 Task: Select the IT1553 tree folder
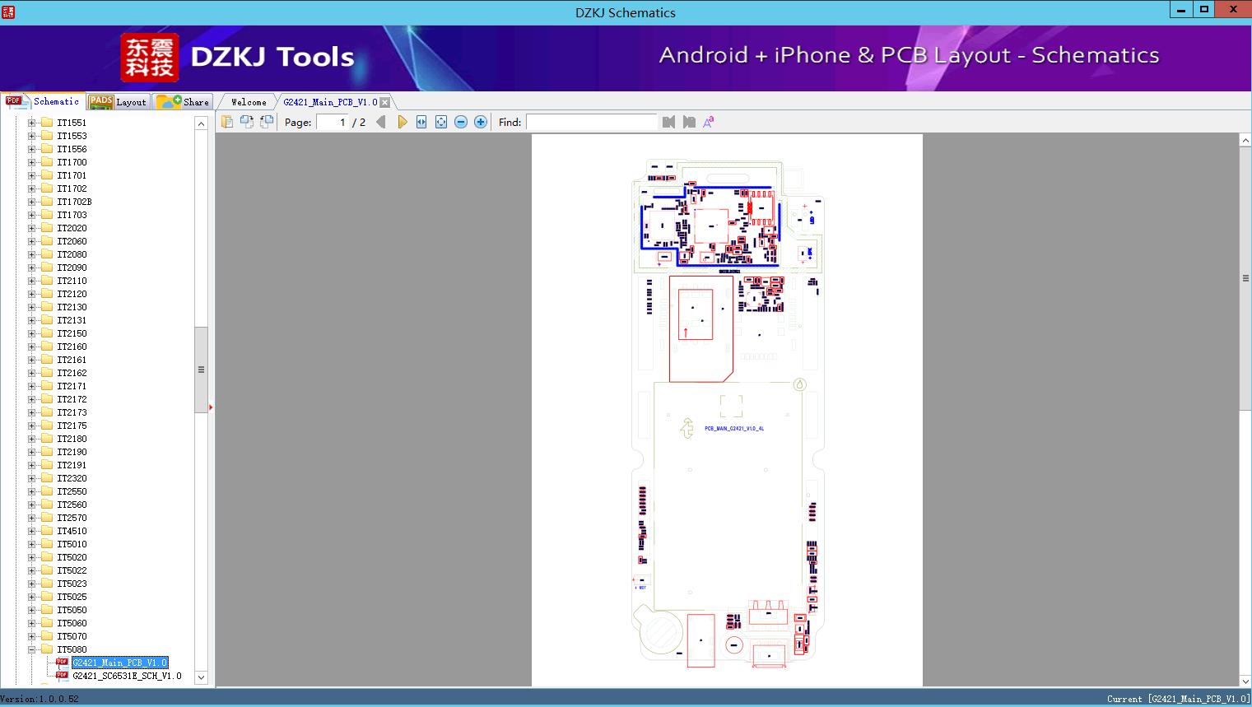tap(72, 136)
